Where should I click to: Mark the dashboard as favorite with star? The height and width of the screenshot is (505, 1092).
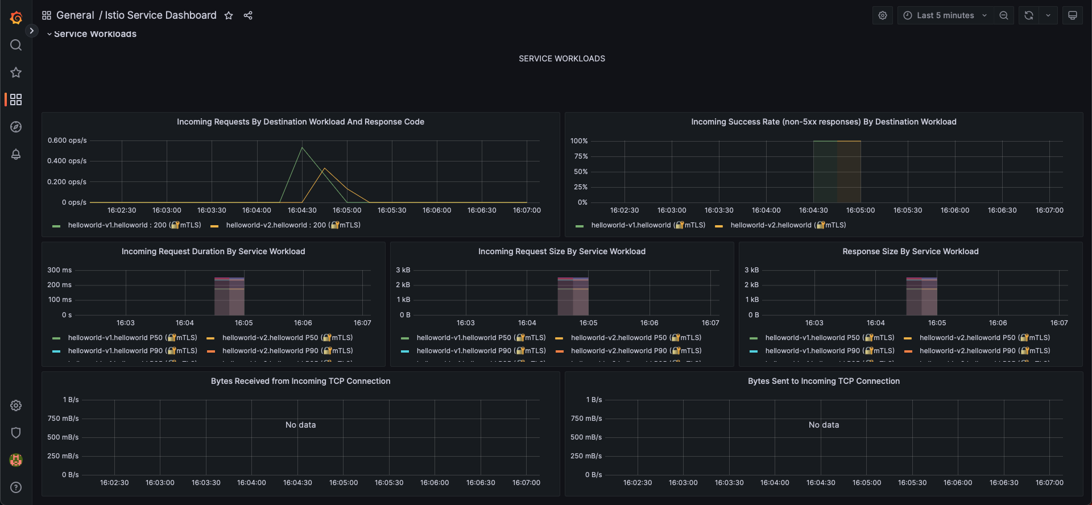(229, 15)
